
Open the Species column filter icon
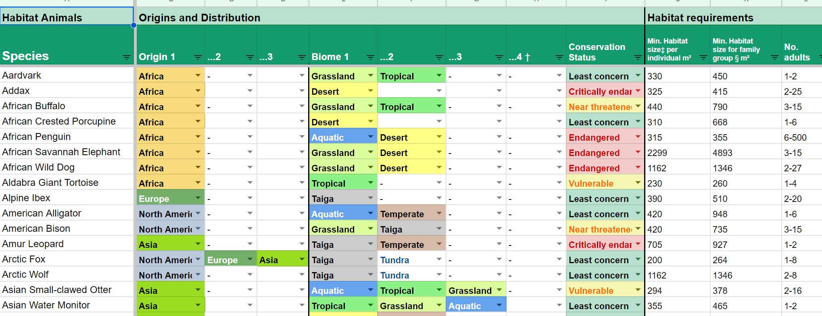tap(127, 58)
